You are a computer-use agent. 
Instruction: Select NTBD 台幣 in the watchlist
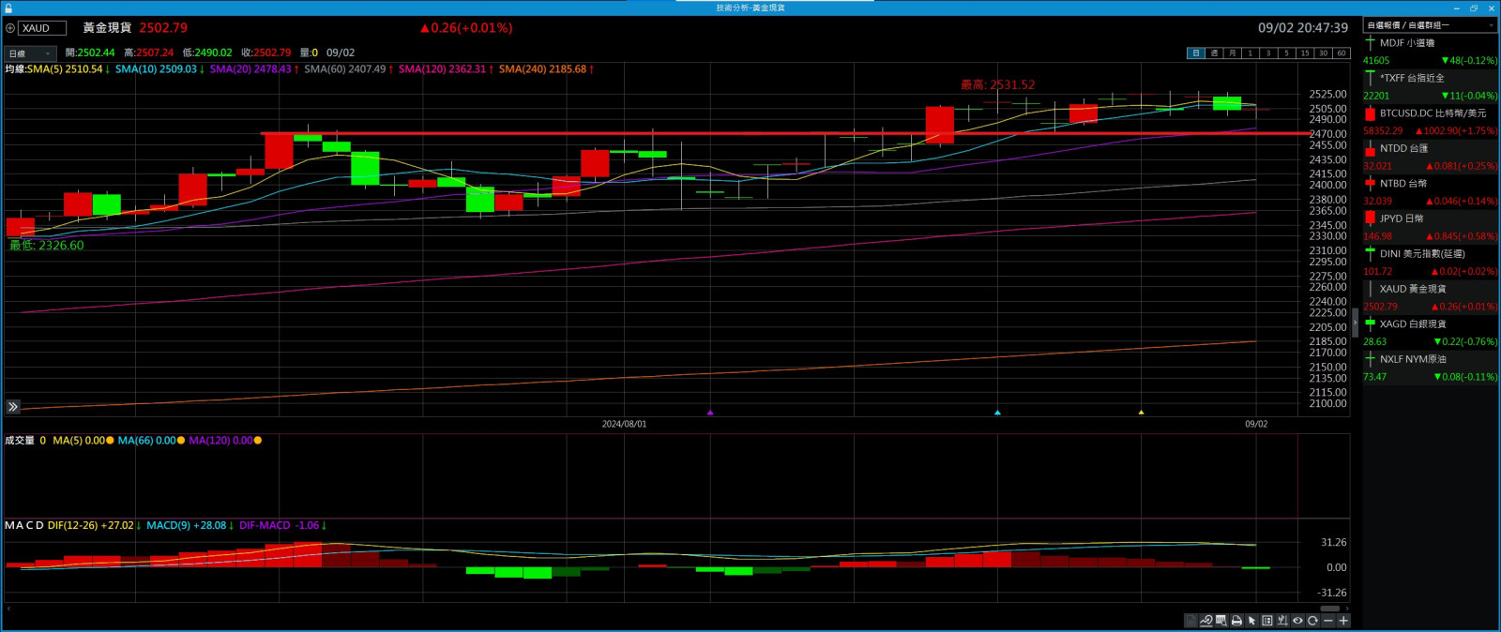click(1430, 191)
